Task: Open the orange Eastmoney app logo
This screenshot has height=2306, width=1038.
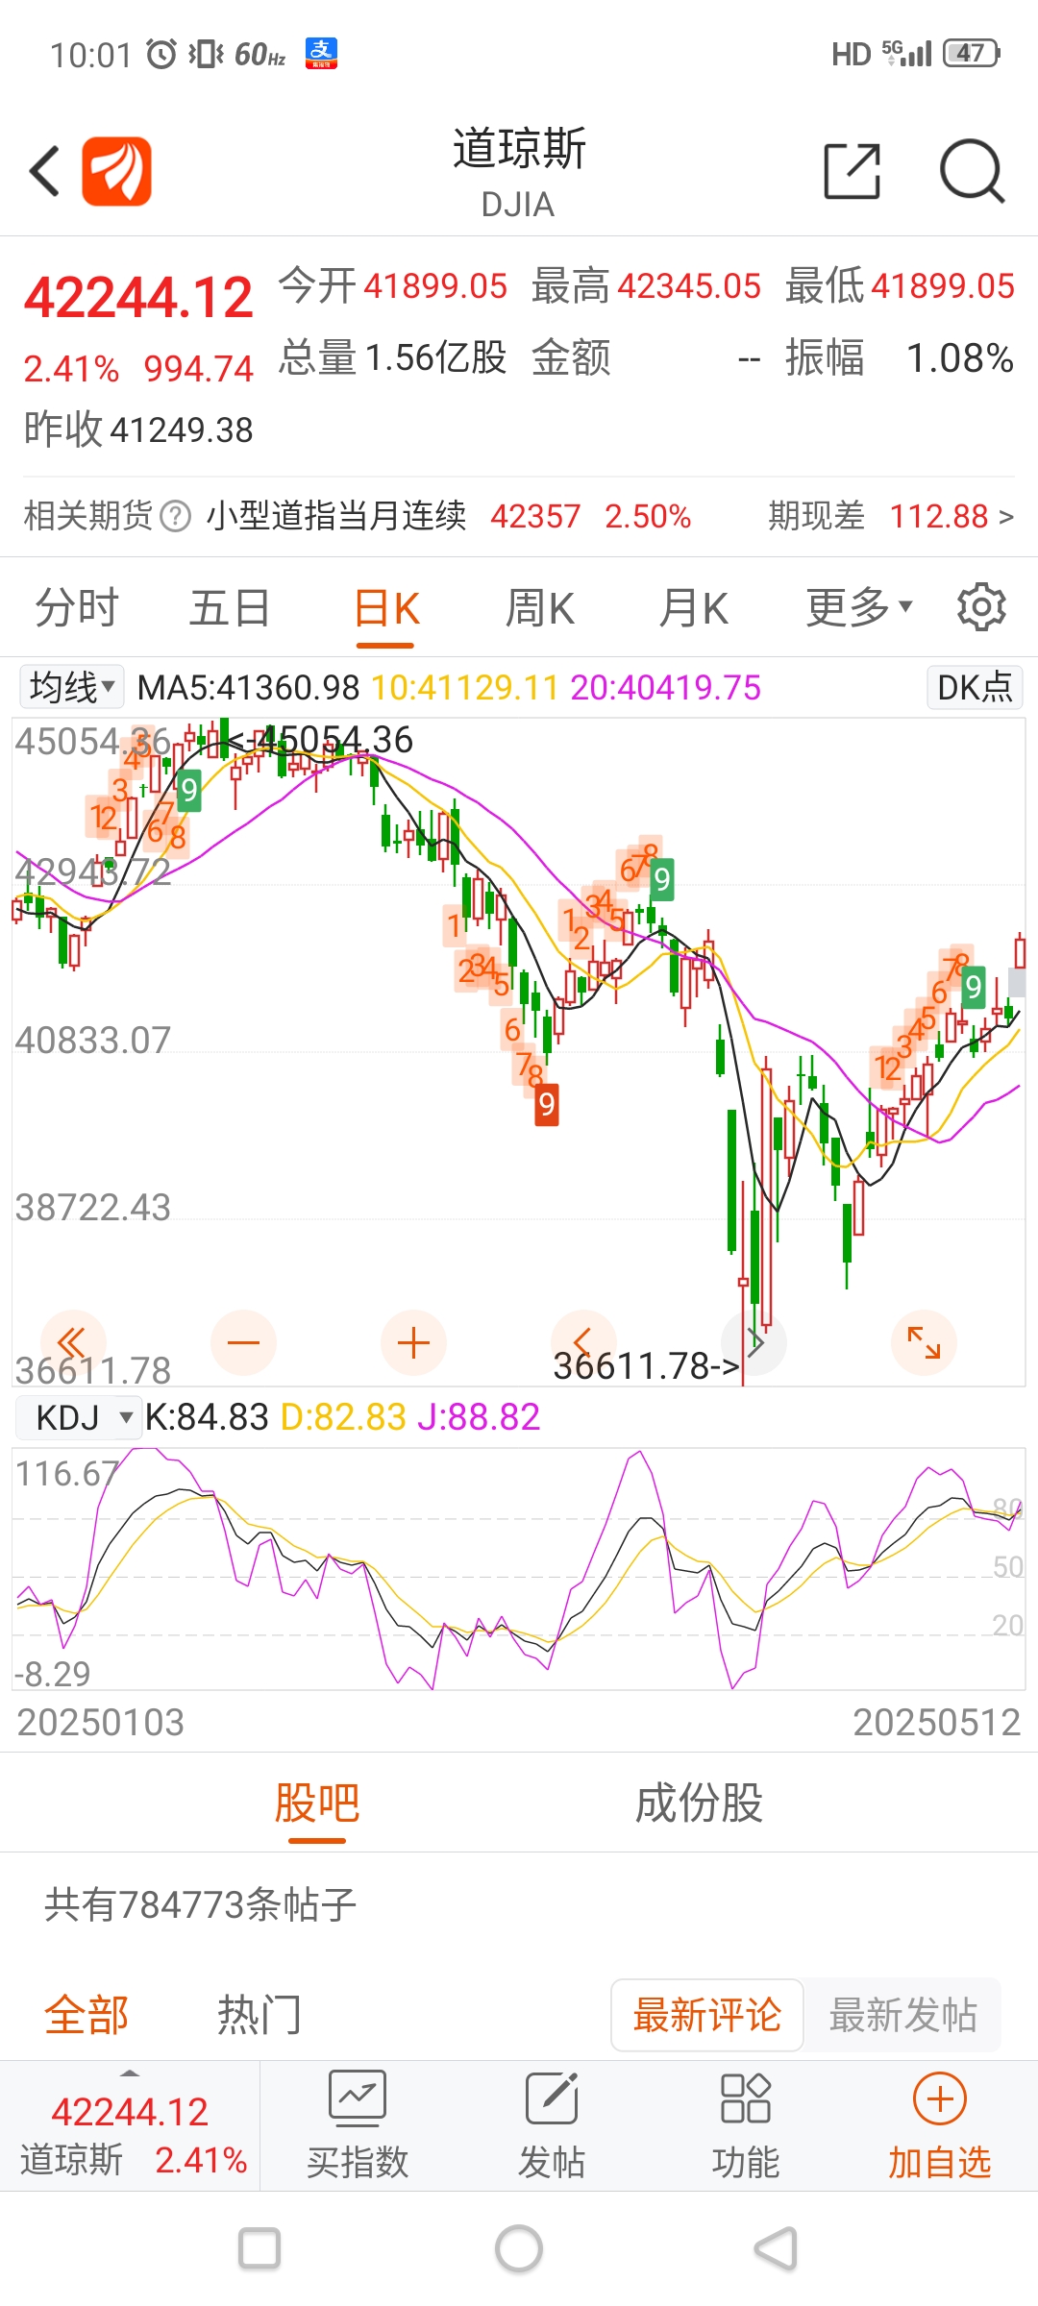Action: pos(116,171)
